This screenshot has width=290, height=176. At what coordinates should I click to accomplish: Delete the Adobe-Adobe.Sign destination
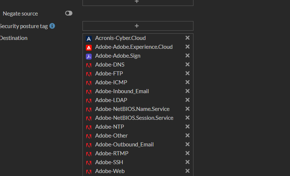tap(188, 55)
